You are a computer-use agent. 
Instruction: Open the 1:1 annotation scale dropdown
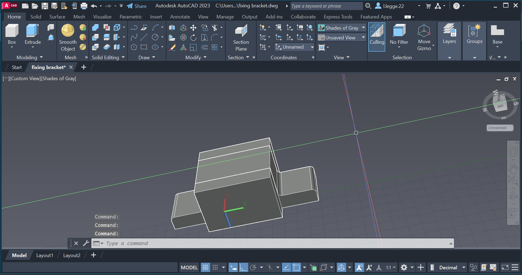coord(391,267)
